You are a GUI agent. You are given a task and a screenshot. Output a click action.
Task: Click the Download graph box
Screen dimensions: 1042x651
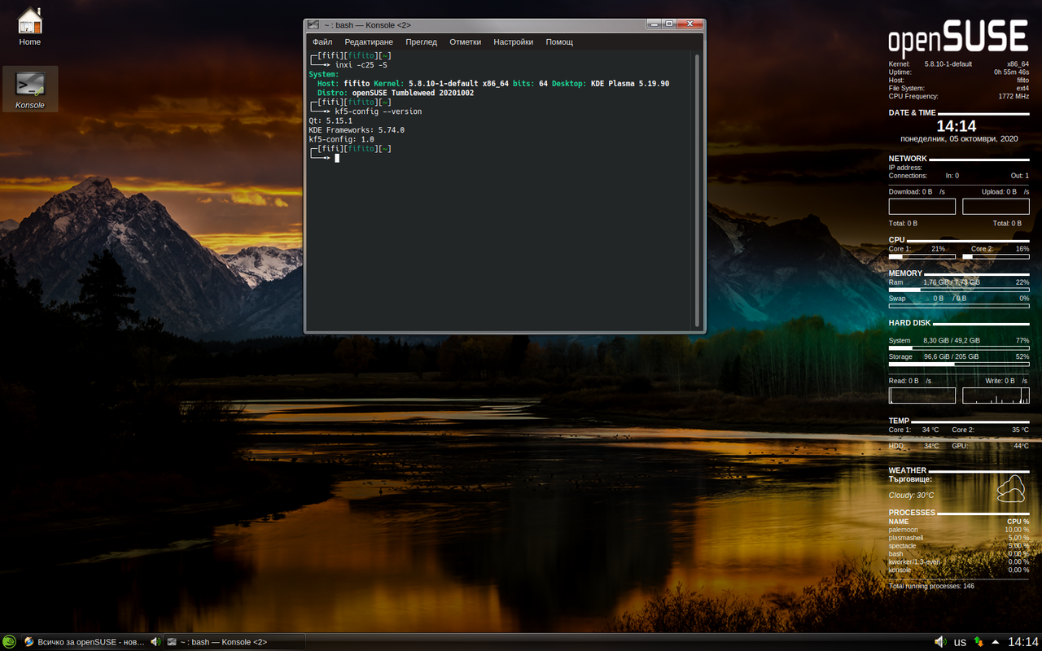[x=922, y=207]
